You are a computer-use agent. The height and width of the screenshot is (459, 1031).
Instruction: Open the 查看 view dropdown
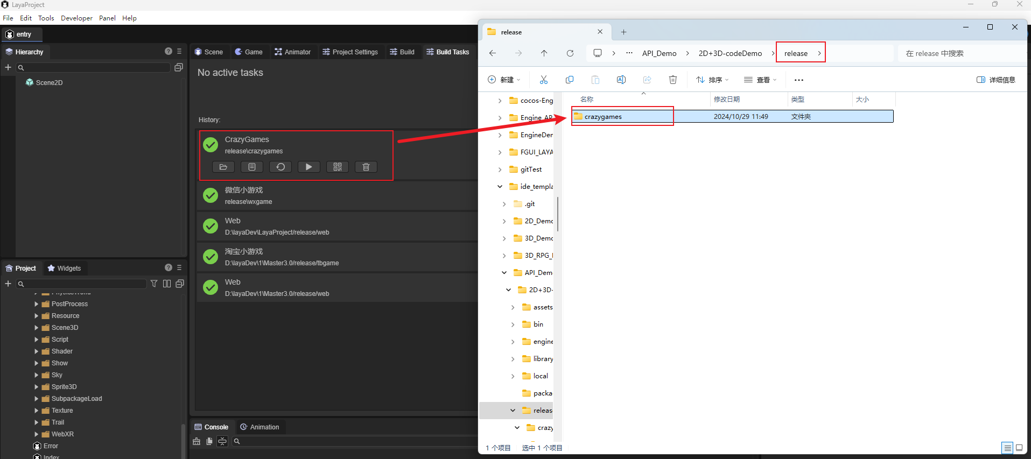pyautogui.click(x=760, y=80)
